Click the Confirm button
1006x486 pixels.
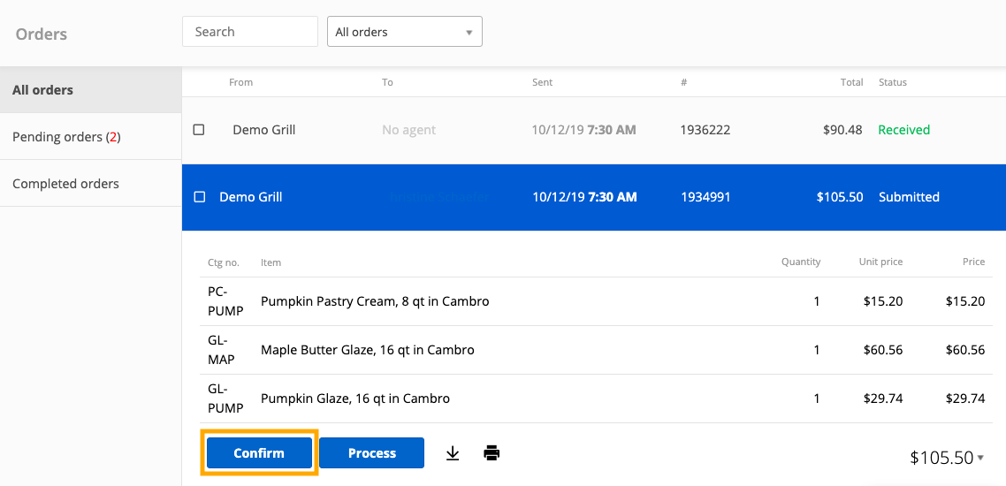(259, 453)
